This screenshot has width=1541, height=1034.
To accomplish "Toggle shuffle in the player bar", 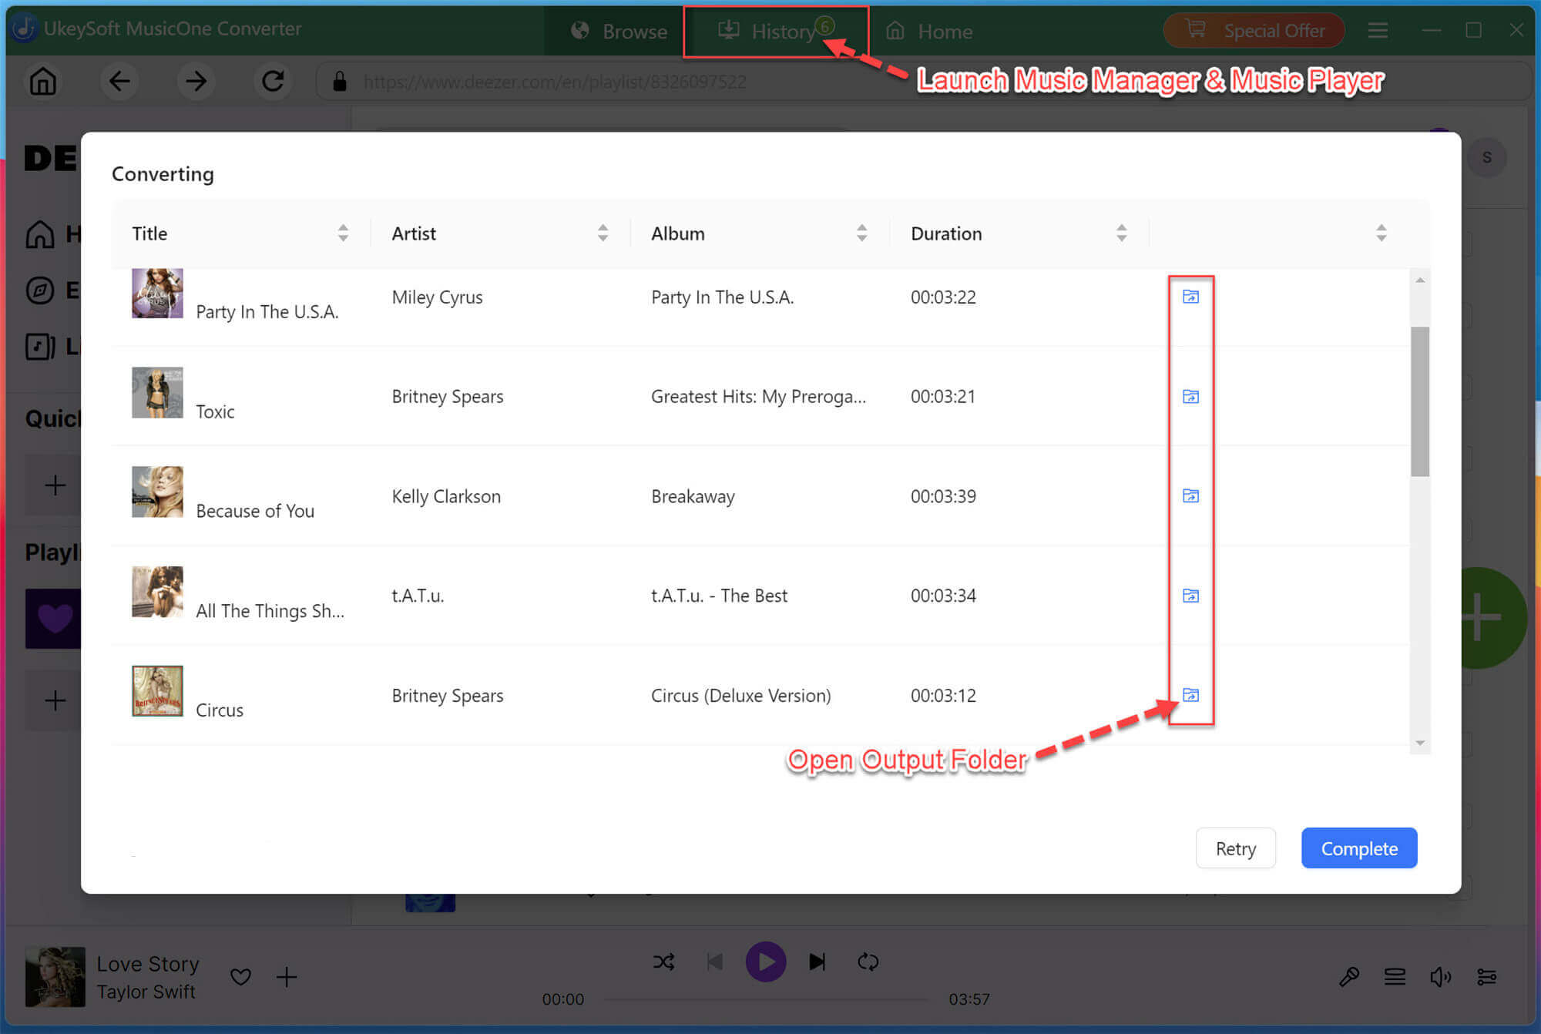I will 663,962.
